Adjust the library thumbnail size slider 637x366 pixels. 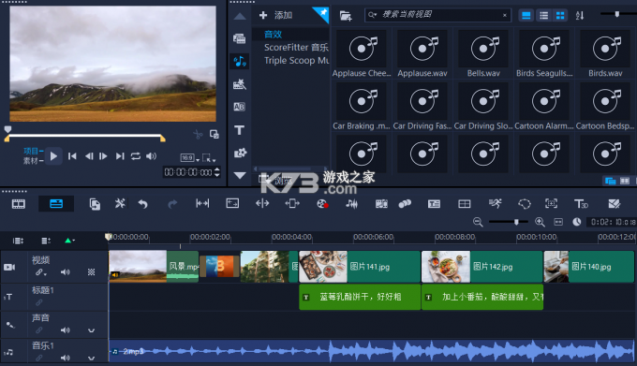pos(617,14)
